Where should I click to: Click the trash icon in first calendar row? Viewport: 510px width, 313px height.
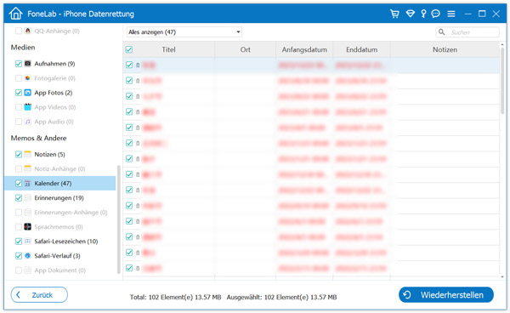138,65
